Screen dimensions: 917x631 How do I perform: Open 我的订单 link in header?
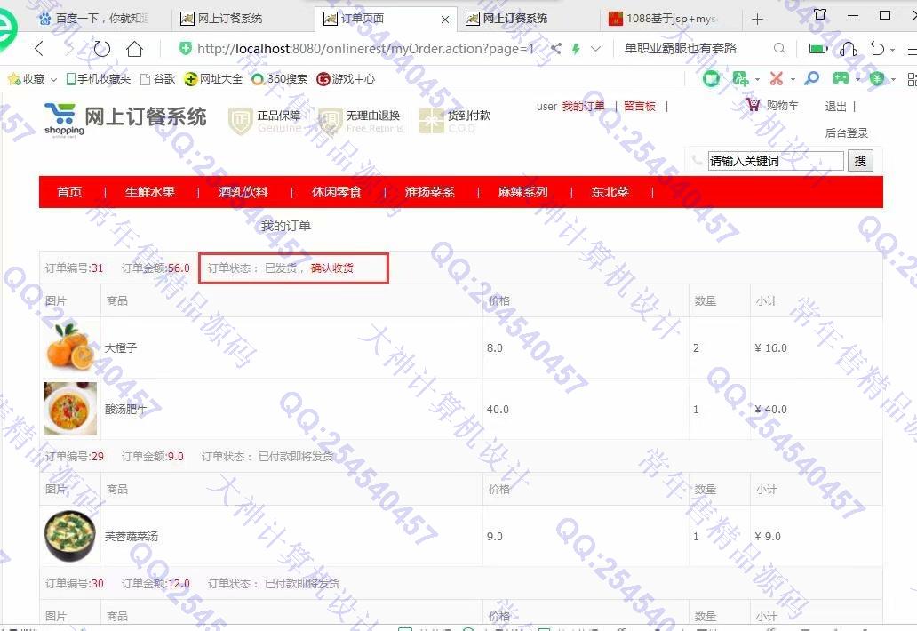tap(583, 107)
